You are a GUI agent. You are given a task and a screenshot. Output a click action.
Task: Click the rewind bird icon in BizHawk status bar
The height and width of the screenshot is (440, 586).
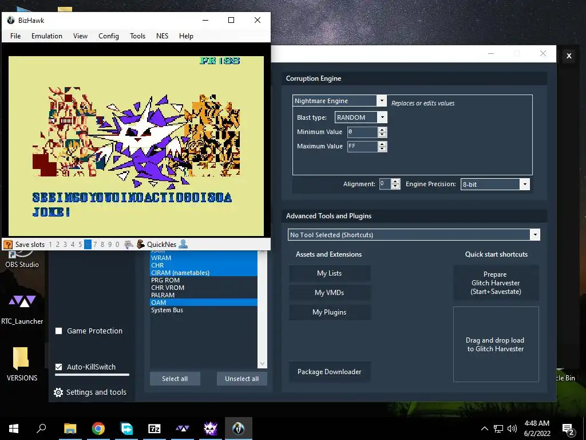tap(129, 245)
